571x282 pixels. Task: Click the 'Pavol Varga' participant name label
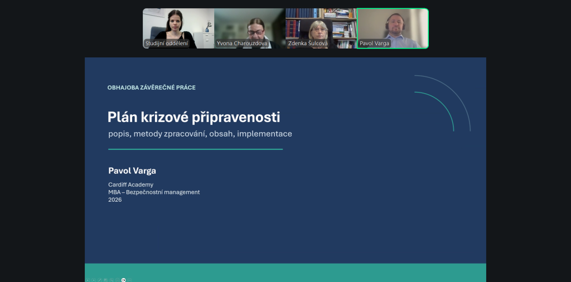tap(374, 43)
